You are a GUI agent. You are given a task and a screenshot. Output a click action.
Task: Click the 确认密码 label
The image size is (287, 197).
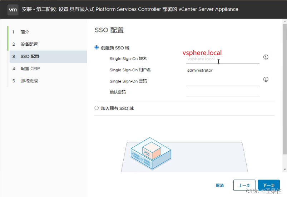118,92
